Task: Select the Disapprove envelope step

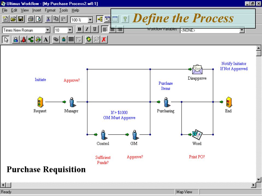Action: coord(197,69)
